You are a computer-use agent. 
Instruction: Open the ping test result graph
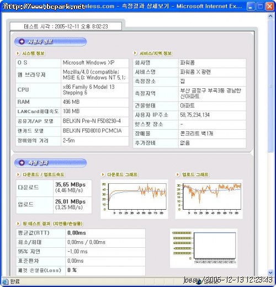click(204, 248)
